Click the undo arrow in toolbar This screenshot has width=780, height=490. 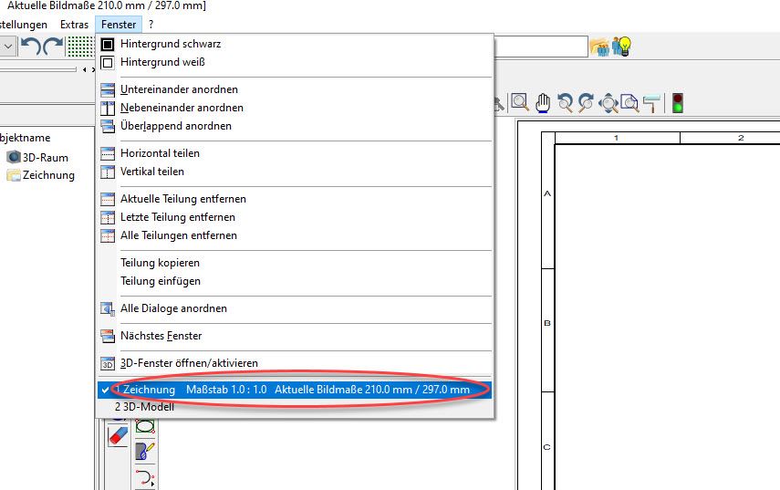point(31,47)
